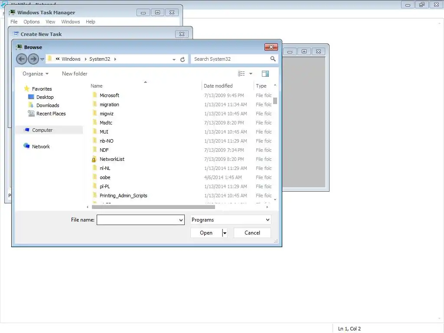Select the Msdtc folder icon

click(x=95, y=123)
